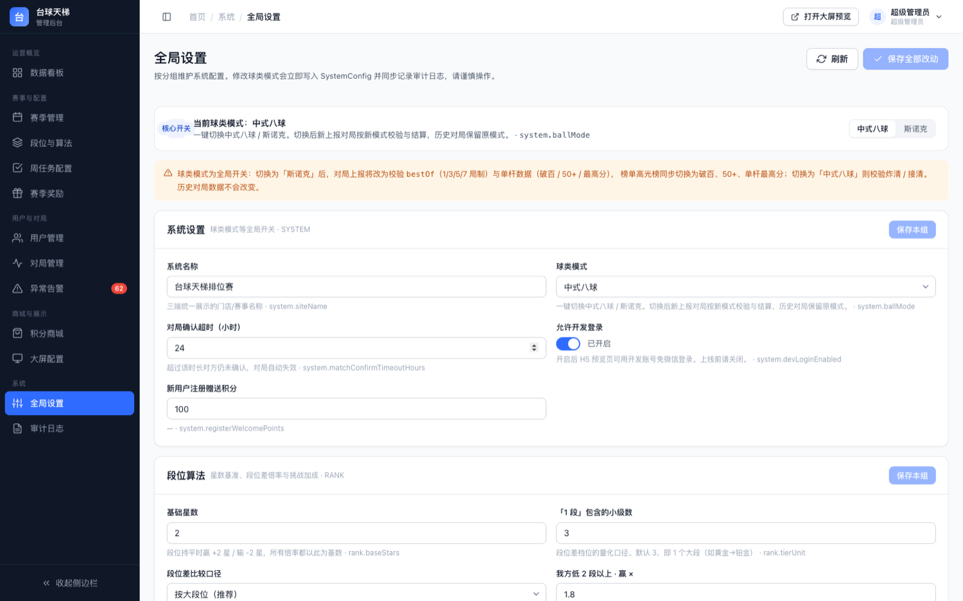Image resolution: width=963 pixels, height=601 pixels.
Task: Select 中式八球 in the mode switcher
Action: pyautogui.click(x=872, y=129)
